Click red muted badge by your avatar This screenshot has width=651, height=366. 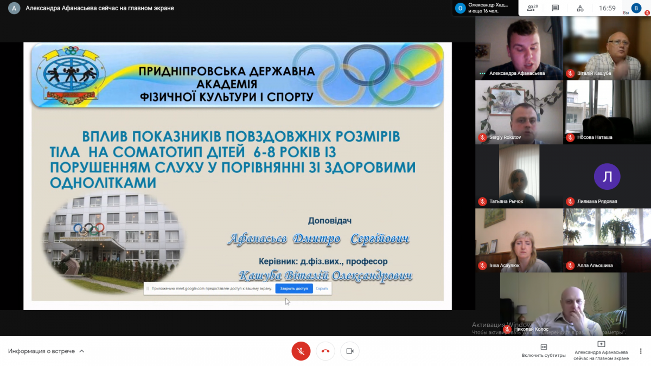[647, 12]
